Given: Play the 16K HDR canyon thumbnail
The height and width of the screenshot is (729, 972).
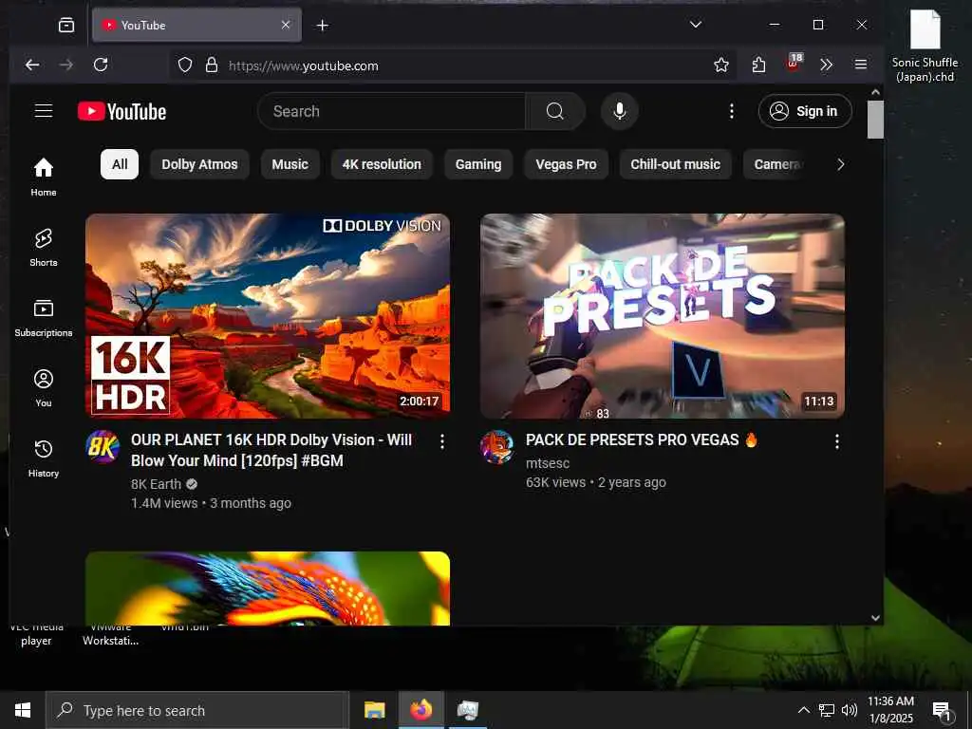Looking at the screenshot, I should click(x=268, y=315).
